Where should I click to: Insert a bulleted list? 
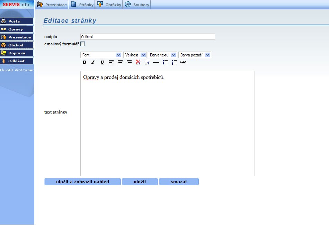(x=165, y=62)
